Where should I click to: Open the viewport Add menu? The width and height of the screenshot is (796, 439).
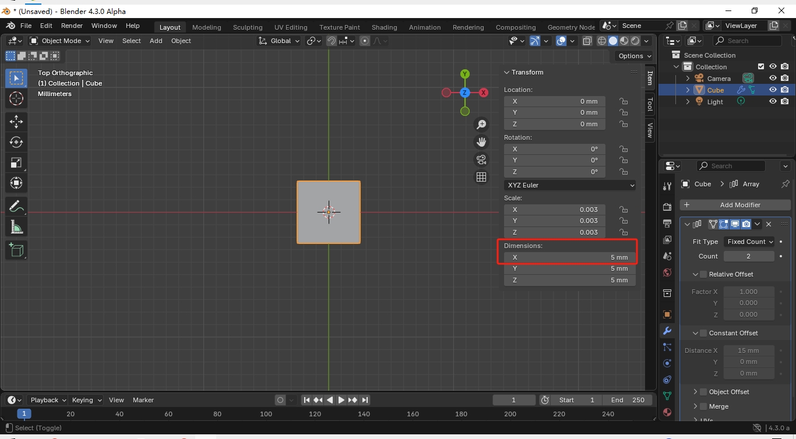pyautogui.click(x=156, y=41)
